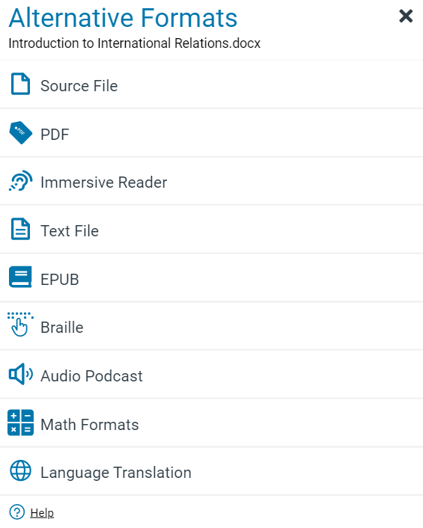This screenshot has width=423, height=528.
Task: Click the Math Formats calculator icon
Action: coord(20,423)
